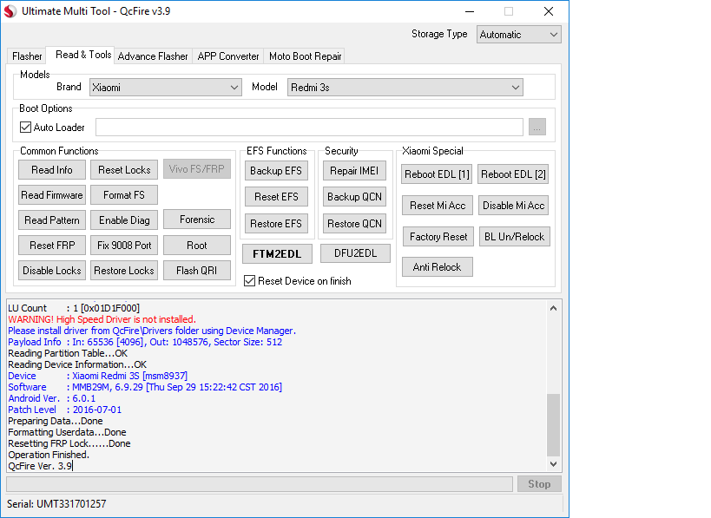Click the FTM2EDL button
The image size is (711, 518).
point(277,253)
